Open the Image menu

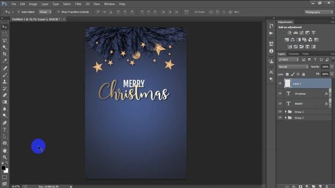click(x=33, y=4)
